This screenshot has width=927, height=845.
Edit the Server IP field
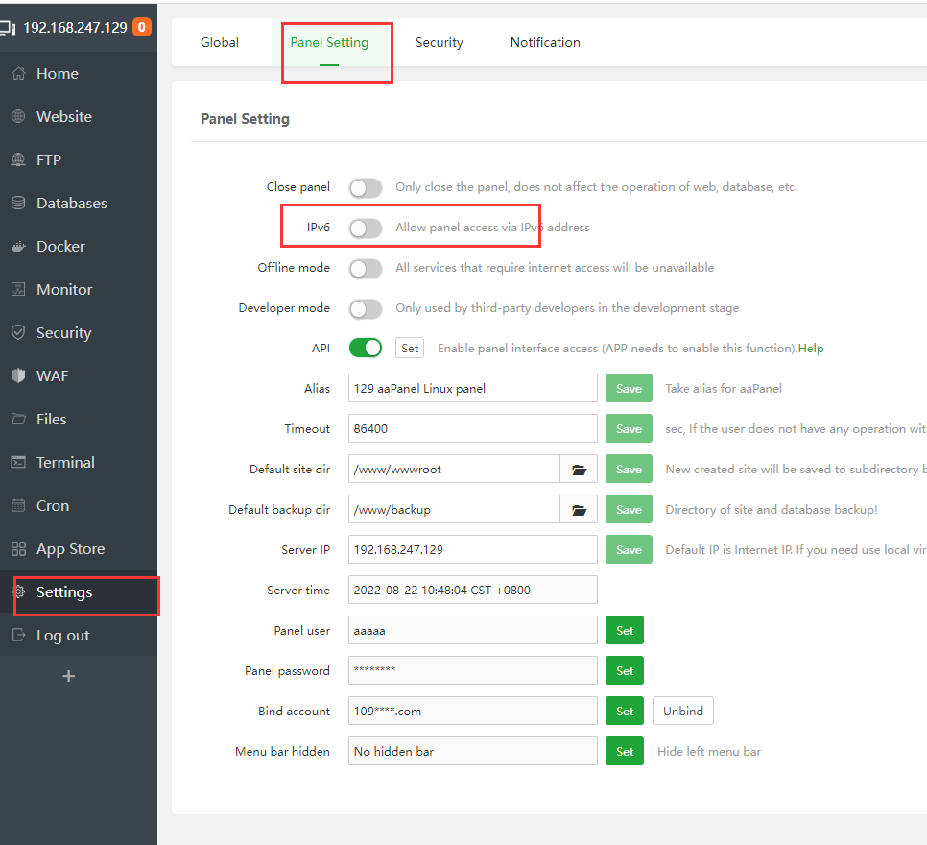click(472, 549)
